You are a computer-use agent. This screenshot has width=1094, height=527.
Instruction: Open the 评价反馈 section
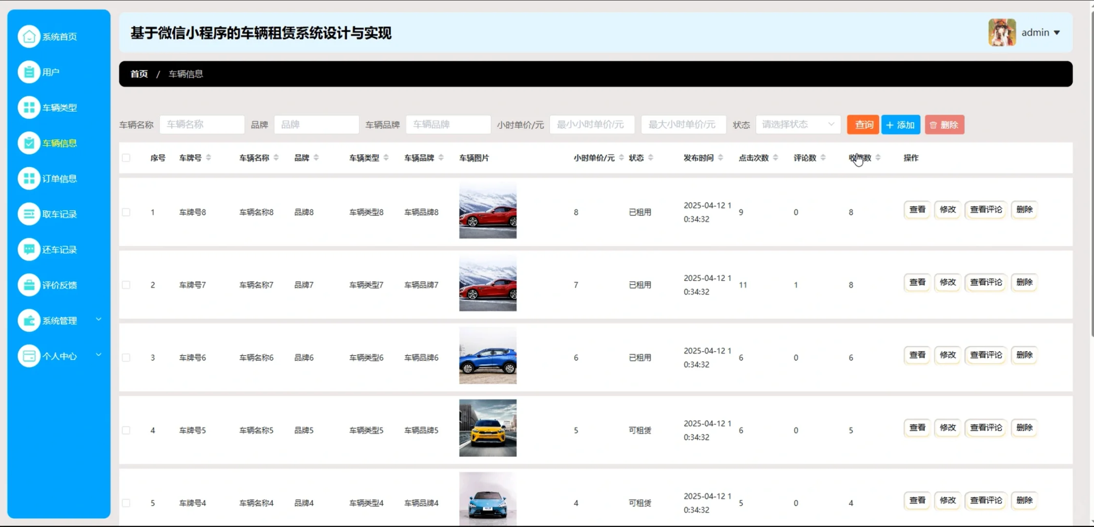tap(59, 285)
